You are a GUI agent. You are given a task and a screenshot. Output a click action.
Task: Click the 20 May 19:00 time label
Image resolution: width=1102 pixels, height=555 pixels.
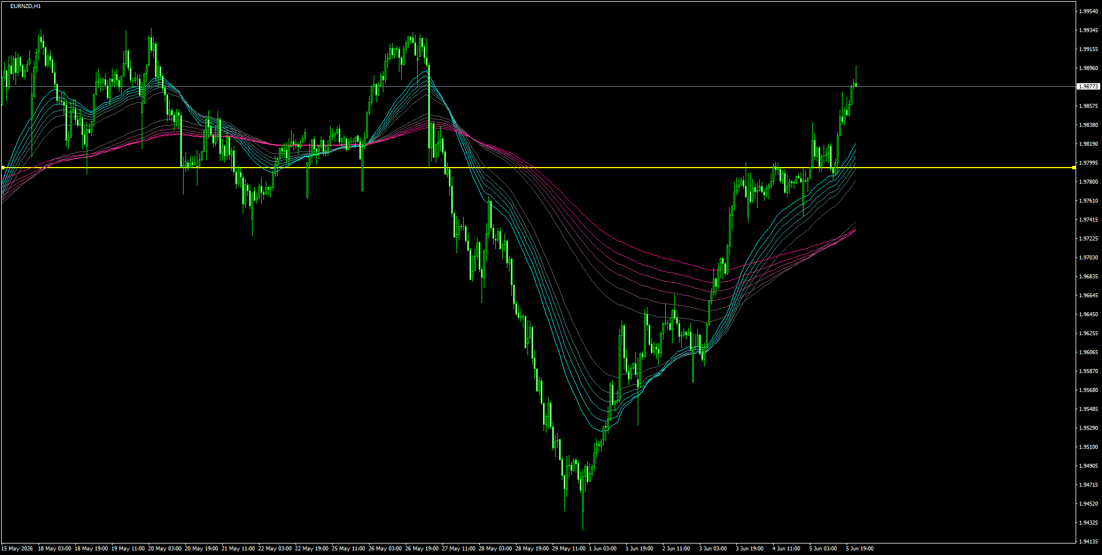point(201,549)
